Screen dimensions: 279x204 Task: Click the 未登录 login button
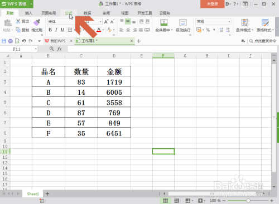click(213, 4)
